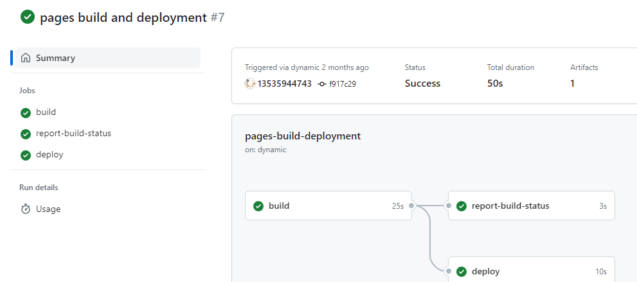
Task: Click check icon inside build graph node
Action: [x=258, y=206]
